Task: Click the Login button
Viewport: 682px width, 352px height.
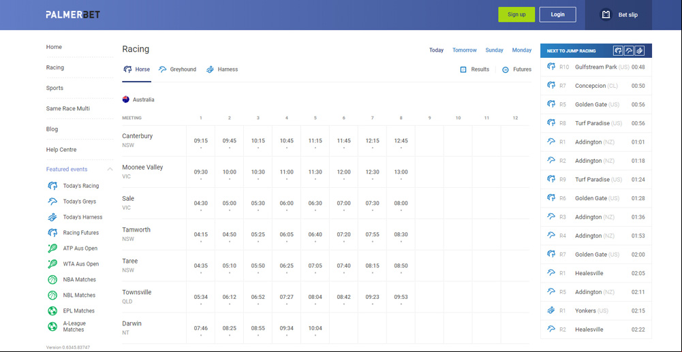Action: tap(557, 14)
